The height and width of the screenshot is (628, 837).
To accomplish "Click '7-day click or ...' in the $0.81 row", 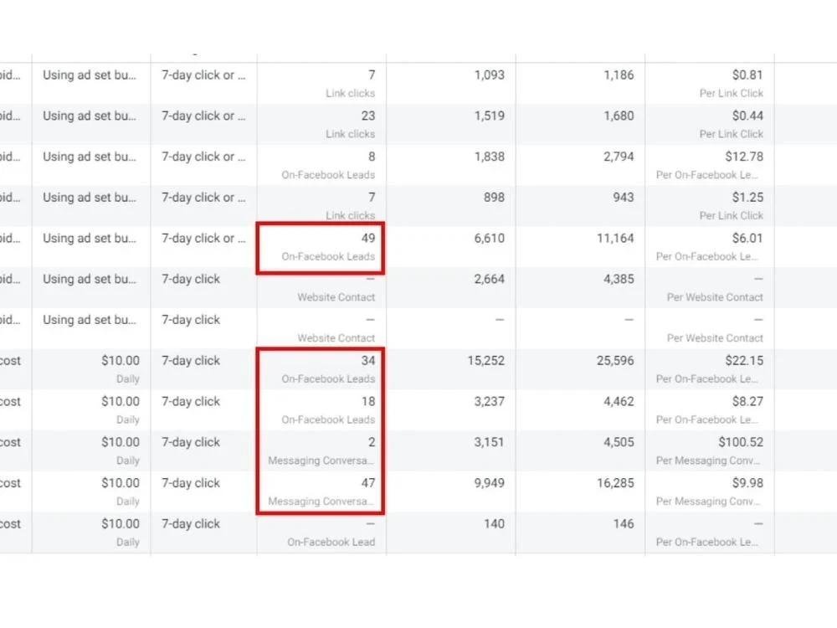I will (203, 75).
